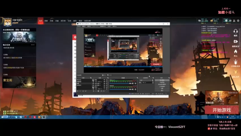Move the selected scene up with the Scenes arrow

point(83,91)
